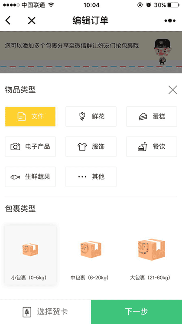Close the 物品类型 panel
The width and height of the screenshot is (182, 324).
[172, 90]
